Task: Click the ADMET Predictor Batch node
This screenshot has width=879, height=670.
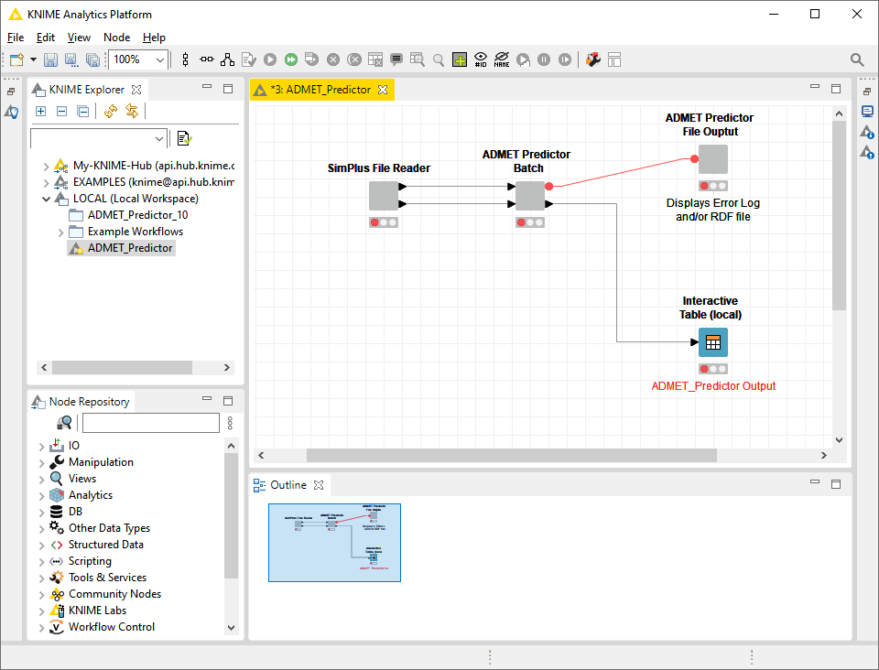Action: coord(530,196)
